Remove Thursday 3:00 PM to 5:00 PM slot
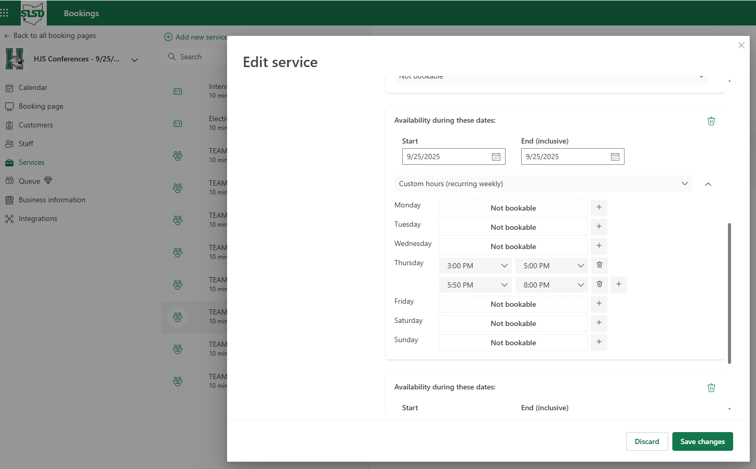Image resolution: width=756 pixels, height=469 pixels. click(x=599, y=265)
